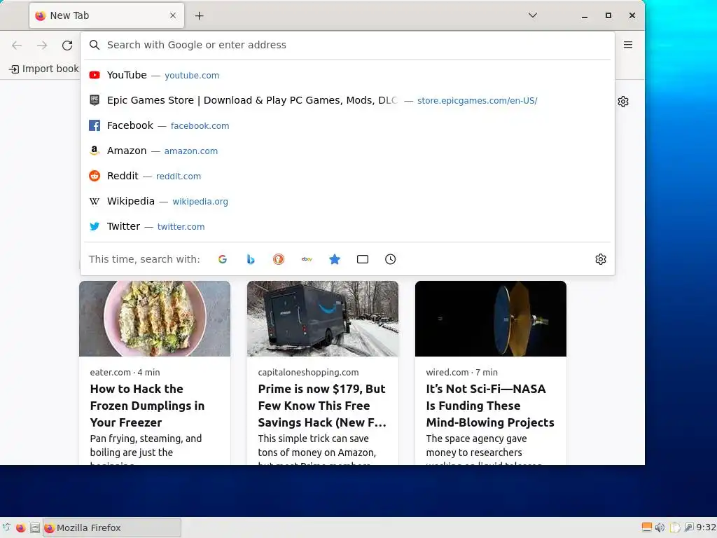Go forward one page arrow

42,45
